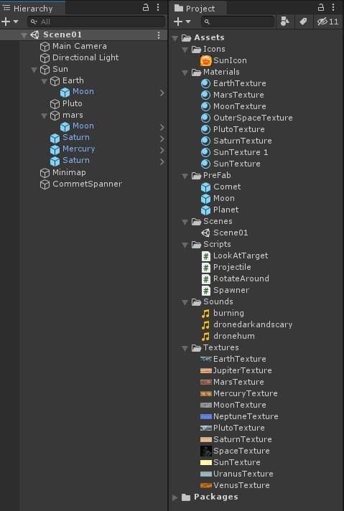Viewport: 344px width, 511px height.
Task: Collapse the Sun object in Hierarchy
Action: pyautogui.click(x=34, y=70)
